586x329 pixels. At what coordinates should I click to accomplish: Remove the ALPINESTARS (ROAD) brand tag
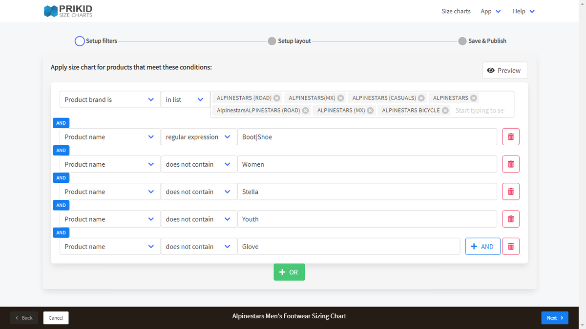click(x=277, y=97)
